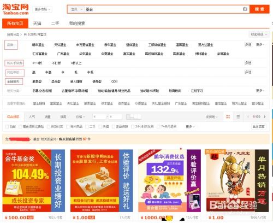Open the 价格 sort dropdown
The height and width of the screenshot is (223, 273).
(x=80, y=116)
